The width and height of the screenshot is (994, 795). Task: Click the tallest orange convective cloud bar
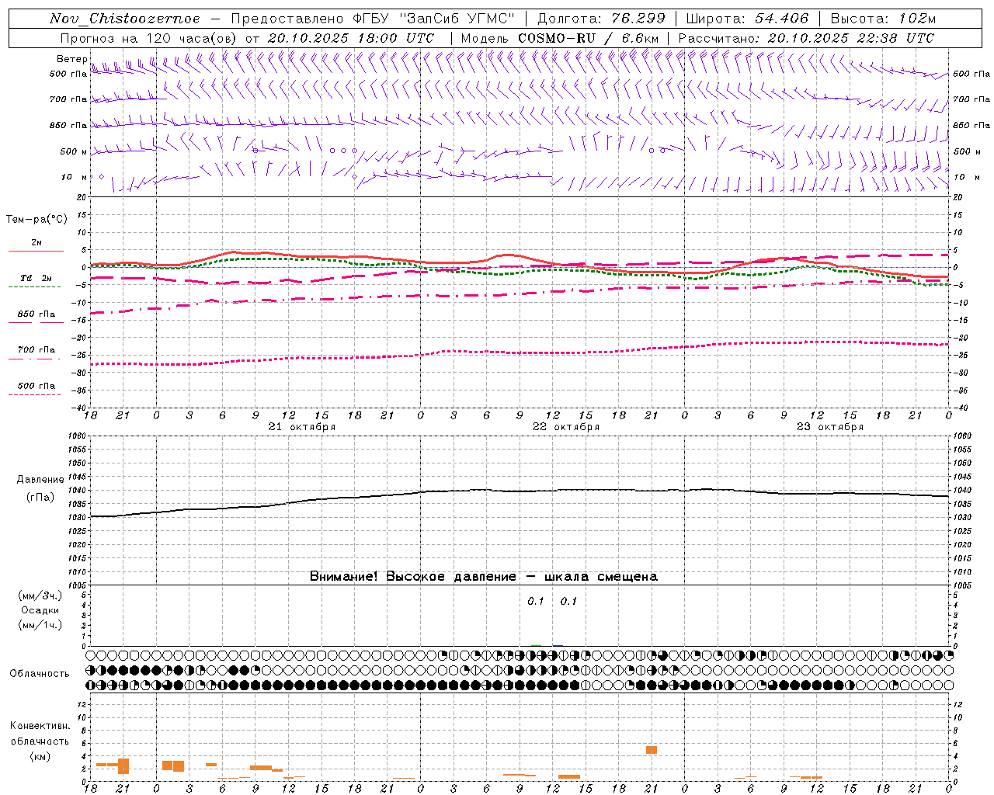click(123, 766)
